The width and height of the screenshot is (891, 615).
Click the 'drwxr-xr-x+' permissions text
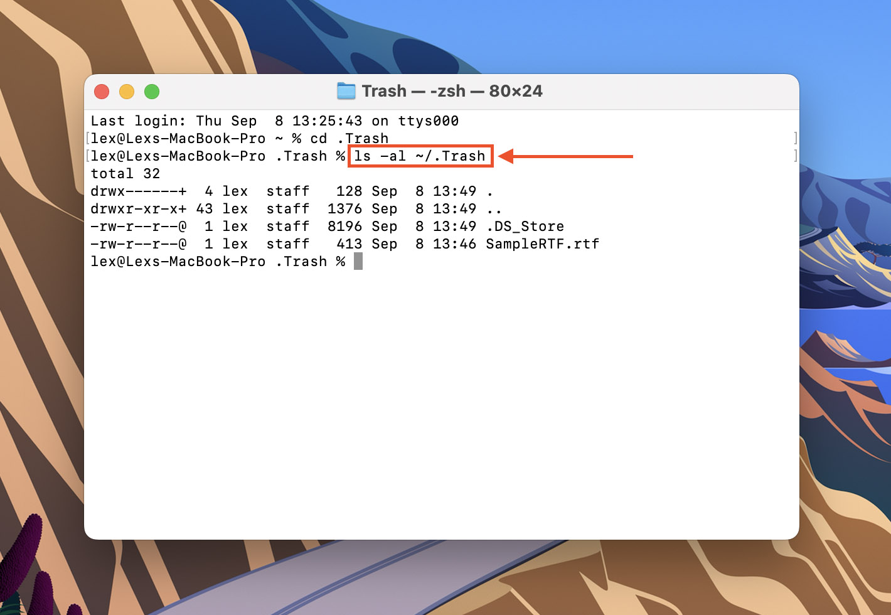pyautogui.click(x=139, y=208)
